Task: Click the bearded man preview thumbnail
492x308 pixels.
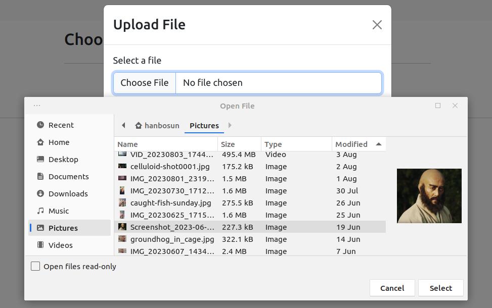Action: point(429,196)
